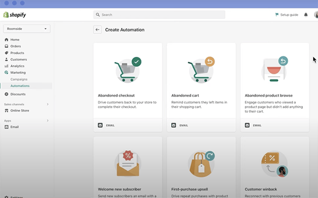The width and height of the screenshot is (318, 198).
Task: Open the Roomside store dropdown
Action: 26,29
